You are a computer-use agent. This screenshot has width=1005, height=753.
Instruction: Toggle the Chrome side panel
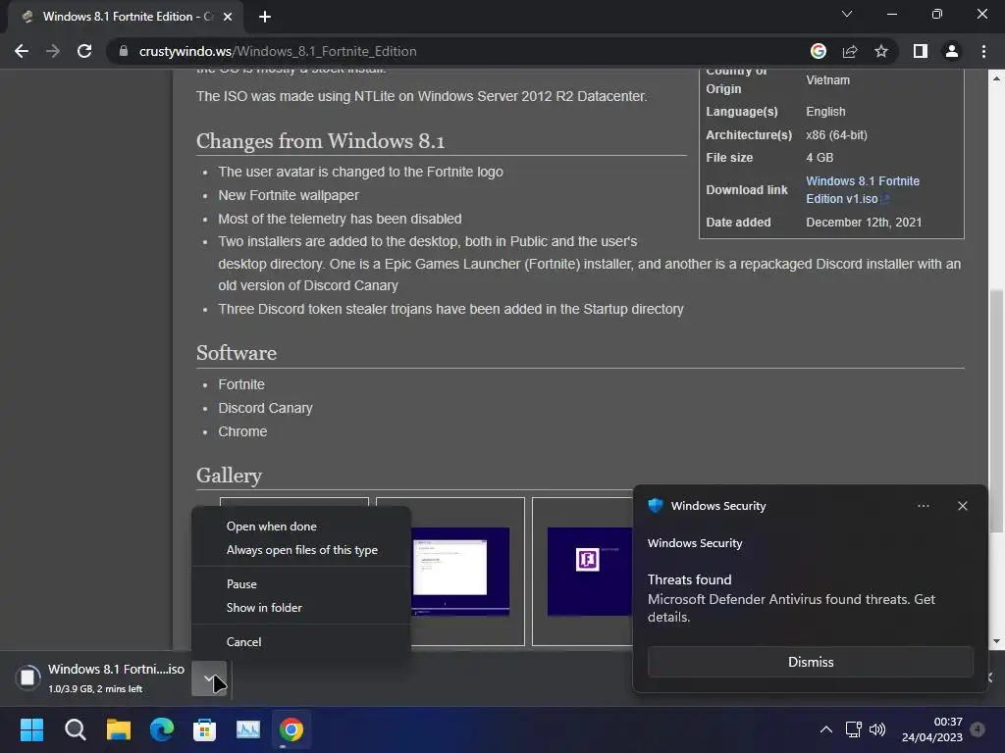pyautogui.click(x=921, y=51)
